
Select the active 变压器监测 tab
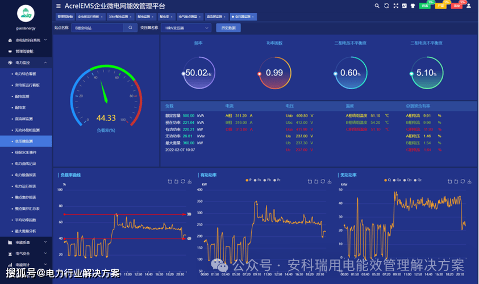coord(243,17)
